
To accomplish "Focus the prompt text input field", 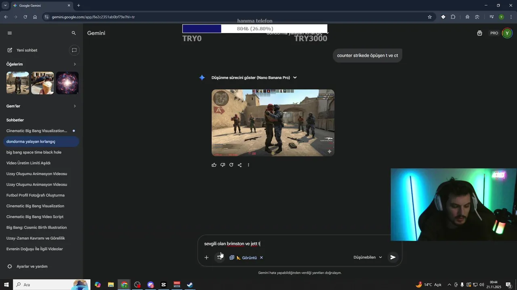I will (300, 244).
